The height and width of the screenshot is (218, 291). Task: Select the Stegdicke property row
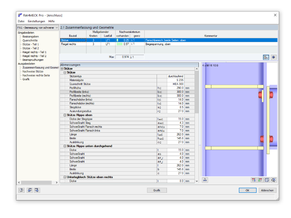pos(127,107)
